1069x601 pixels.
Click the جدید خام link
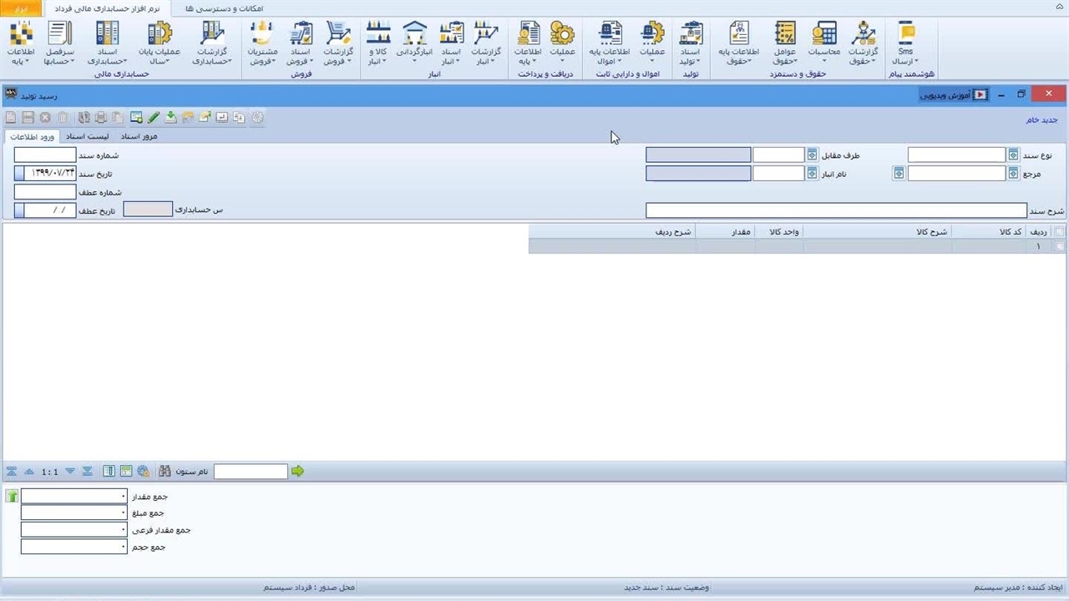pos(1041,120)
